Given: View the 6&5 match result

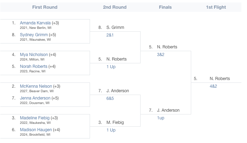Looking at the screenshot, I should (110, 98).
